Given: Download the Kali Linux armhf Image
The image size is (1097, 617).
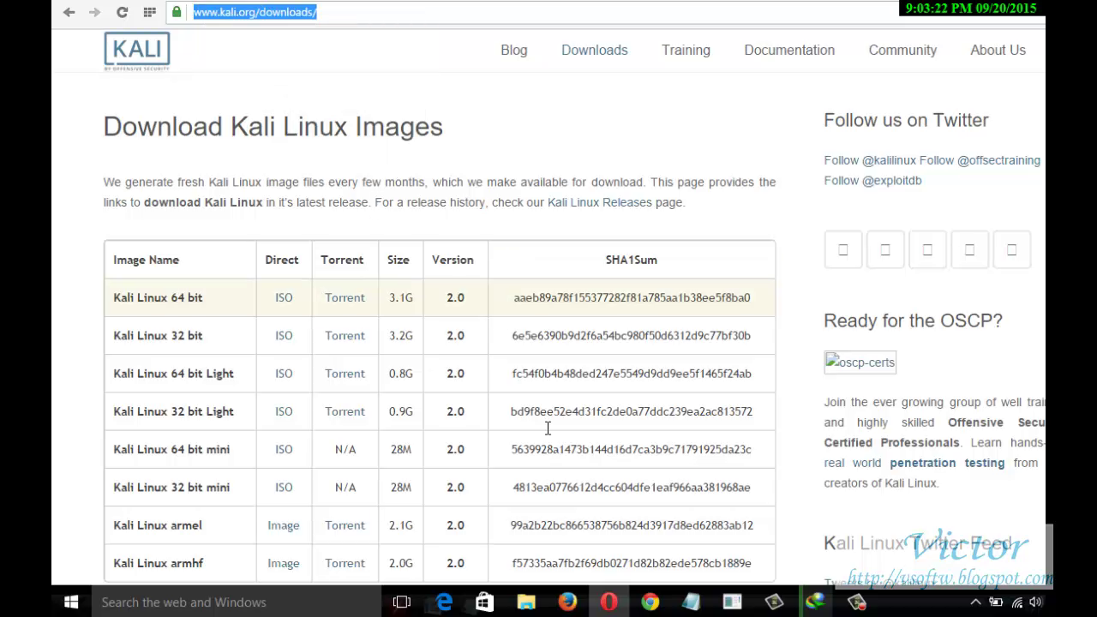Looking at the screenshot, I should pyautogui.click(x=284, y=563).
